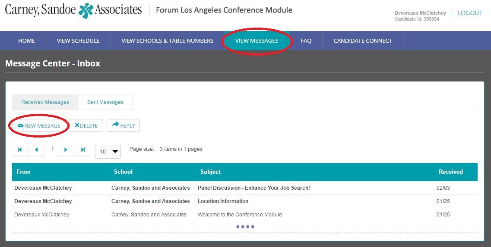
Task: Go to the next page of messages
Action: click(66, 150)
